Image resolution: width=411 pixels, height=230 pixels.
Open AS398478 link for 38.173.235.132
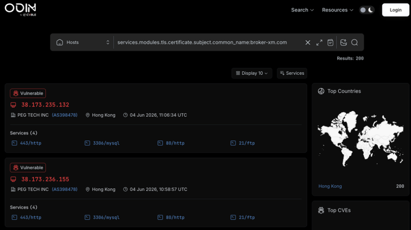[65, 115]
